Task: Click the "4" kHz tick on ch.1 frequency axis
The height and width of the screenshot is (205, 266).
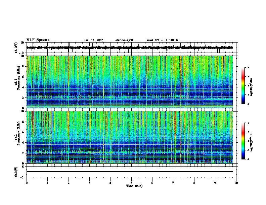Action: tap(24, 87)
